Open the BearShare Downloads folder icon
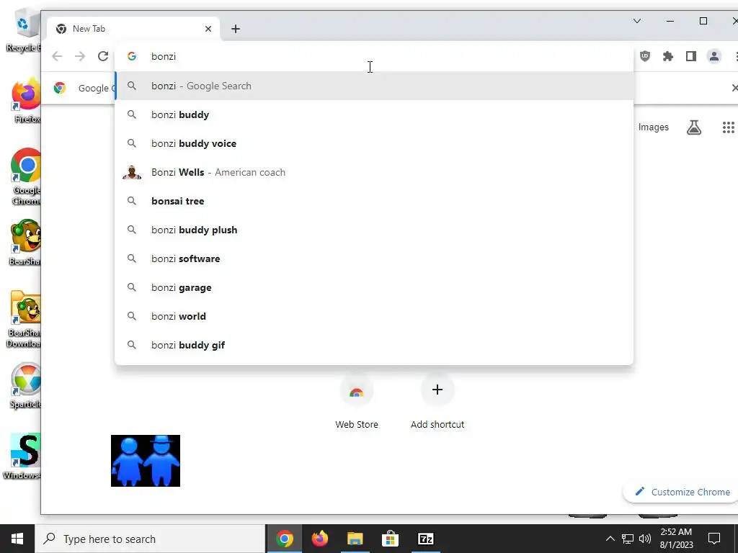 click(25, 319)
